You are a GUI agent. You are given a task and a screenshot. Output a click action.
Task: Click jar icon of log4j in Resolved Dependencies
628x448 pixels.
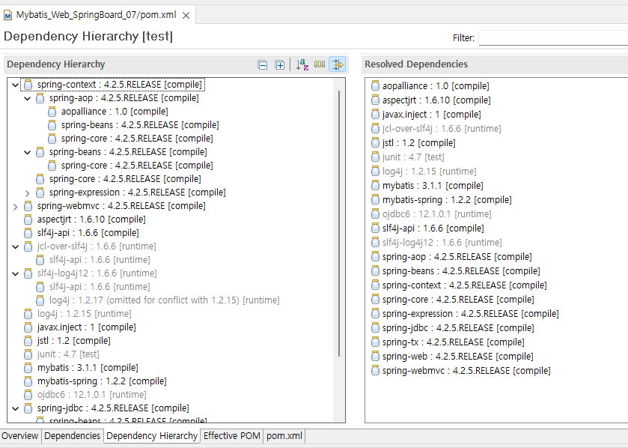coord(375,171)
